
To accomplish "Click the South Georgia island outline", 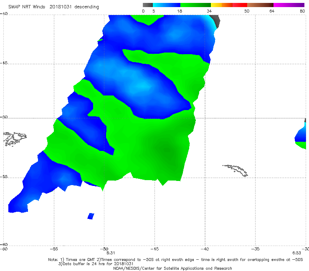I will click(235, 171).
